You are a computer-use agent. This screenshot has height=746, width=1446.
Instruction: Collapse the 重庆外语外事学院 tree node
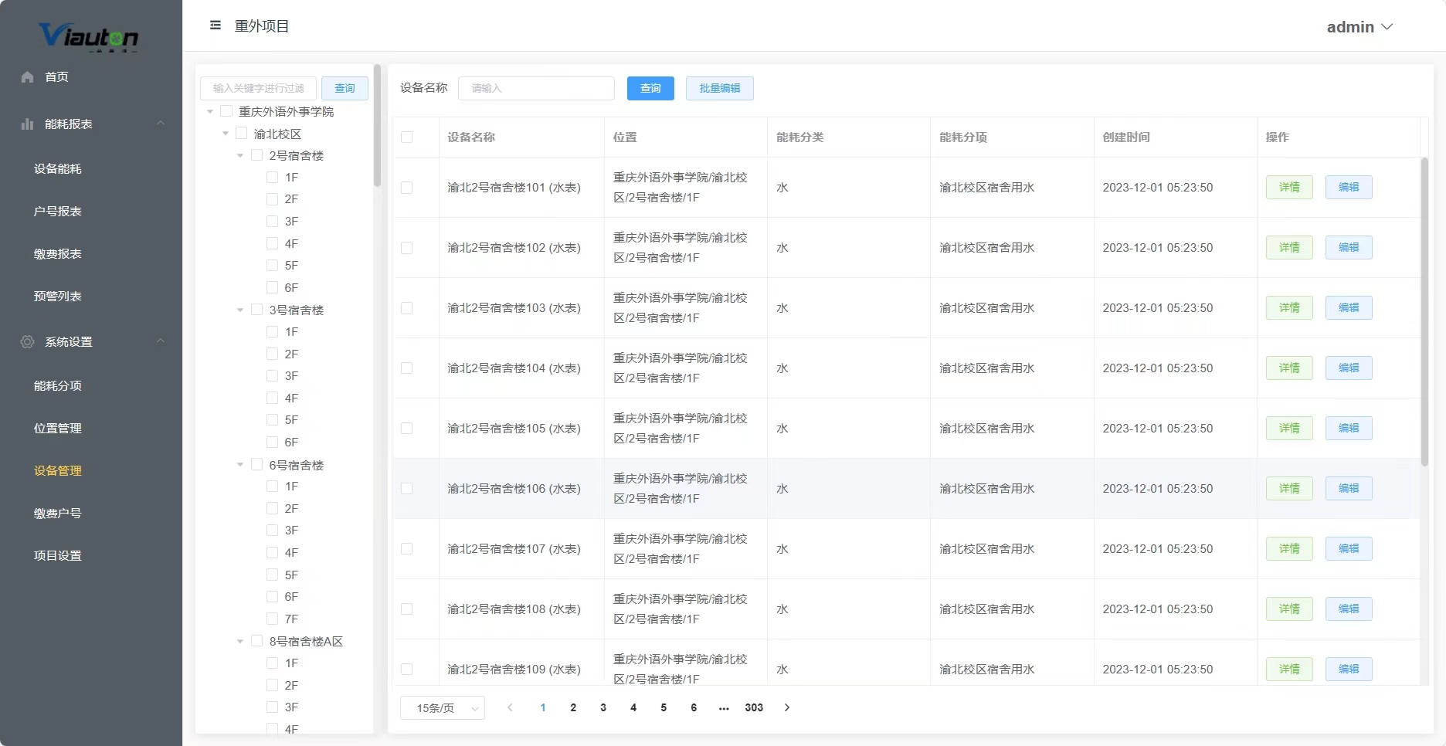(210, 112)
